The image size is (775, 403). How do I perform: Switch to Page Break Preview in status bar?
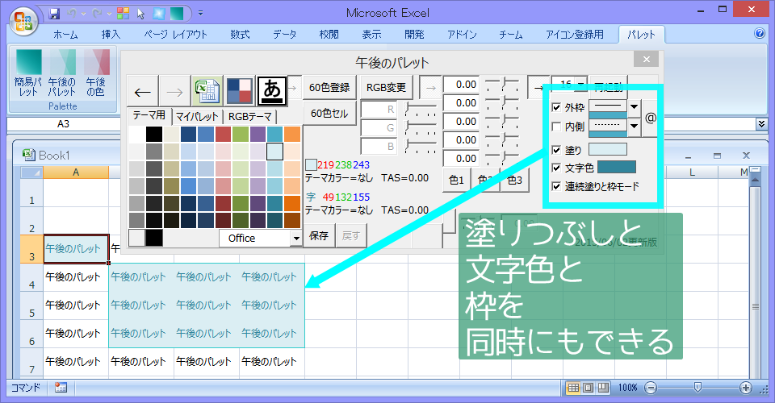603,388
